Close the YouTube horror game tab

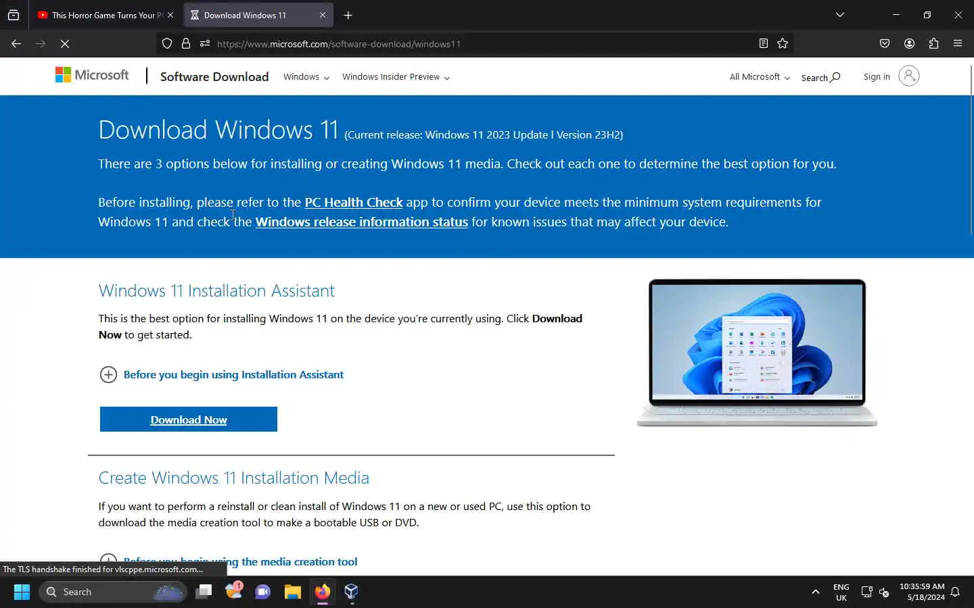pos(170,15)
